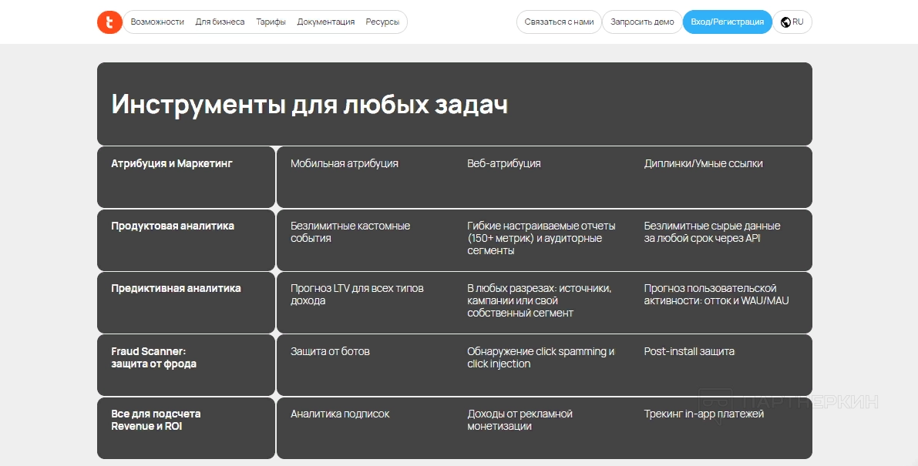The height and width of the screenshot is (466, 918).
Task: Click the Инструменты для любых задач heading
Action: pos(309,105)
